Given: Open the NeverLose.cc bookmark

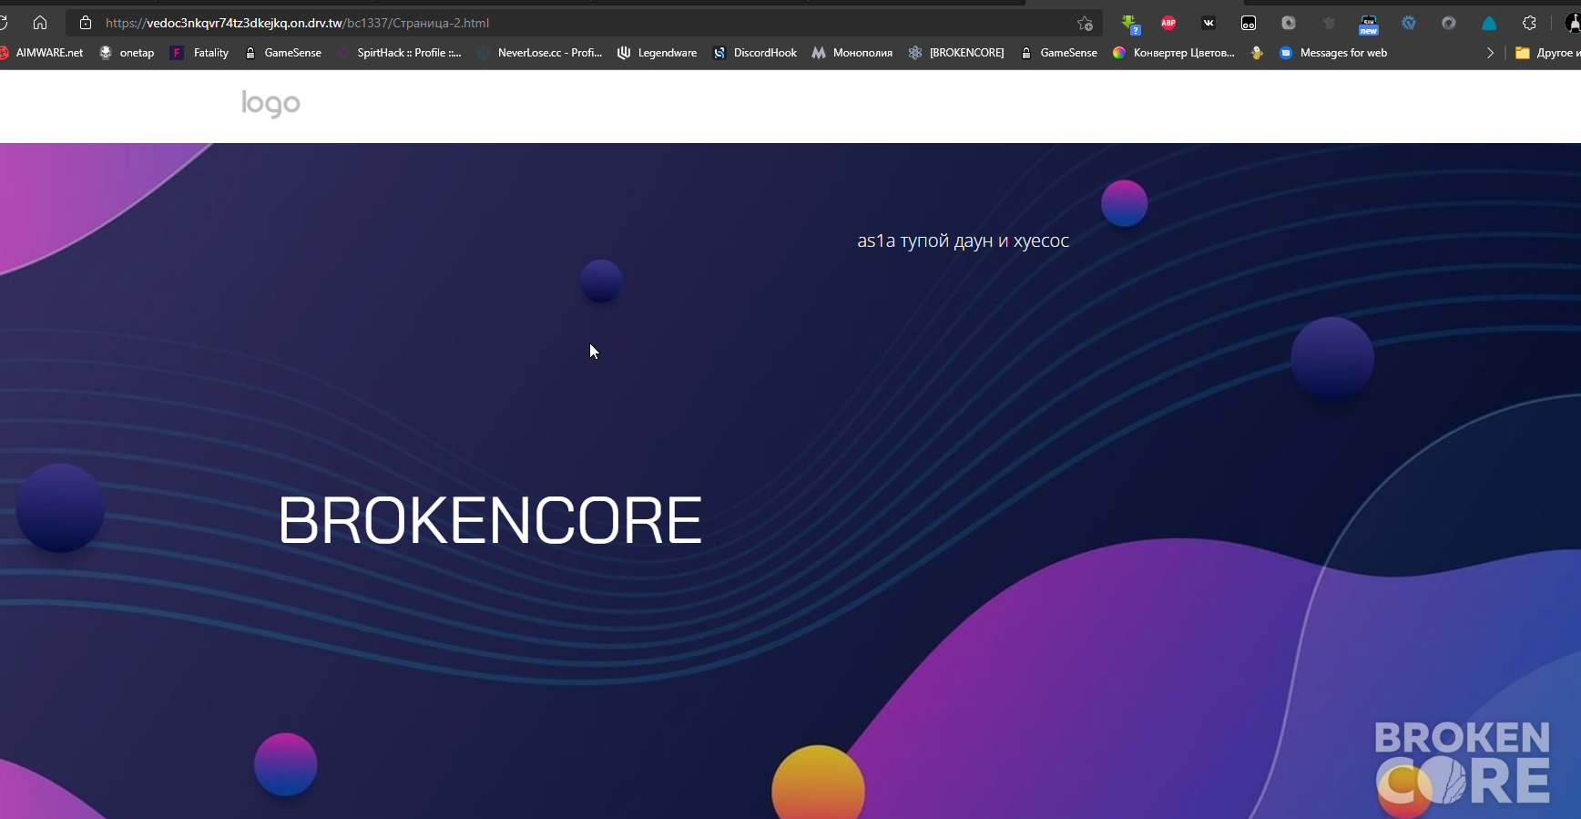Looking at the screenshot, I should point(540,53).
